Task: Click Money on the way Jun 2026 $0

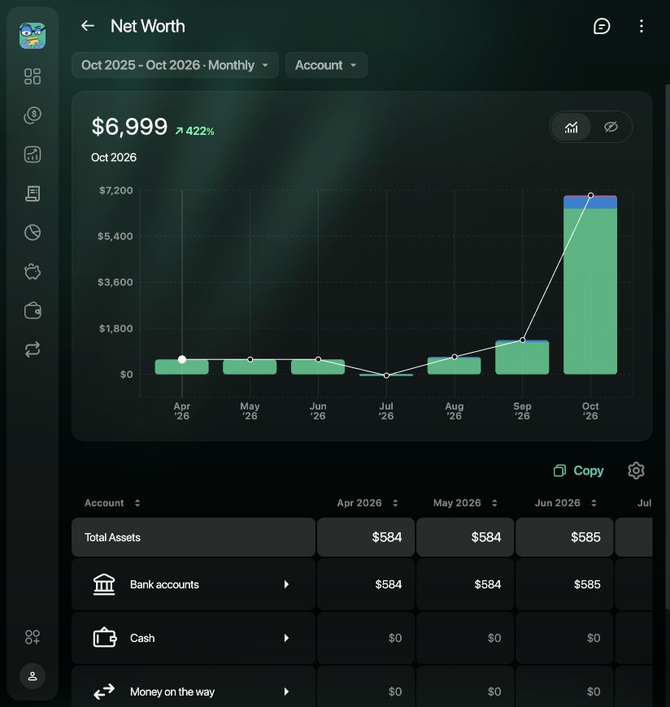Action: [x=594, y=692]
